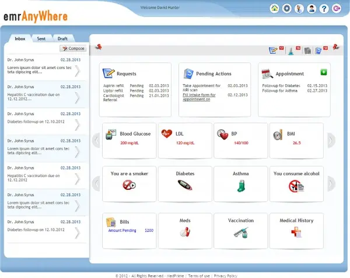Select Take Appointment for MRI scan

pyautogui.click(x=215, y=88)
